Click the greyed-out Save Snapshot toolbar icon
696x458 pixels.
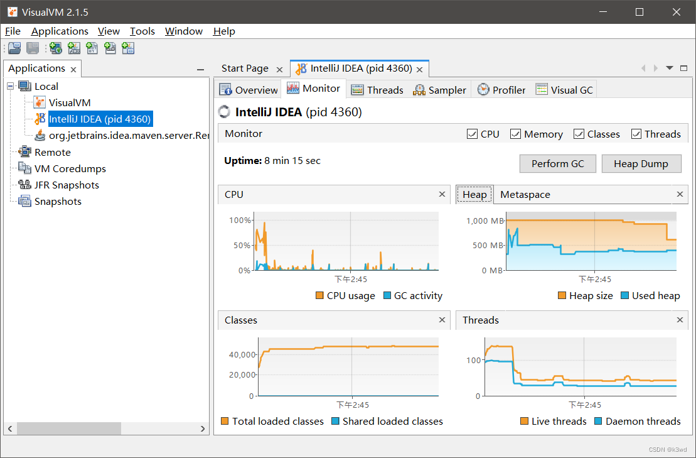pyautogui.click(x=33, y=48)
